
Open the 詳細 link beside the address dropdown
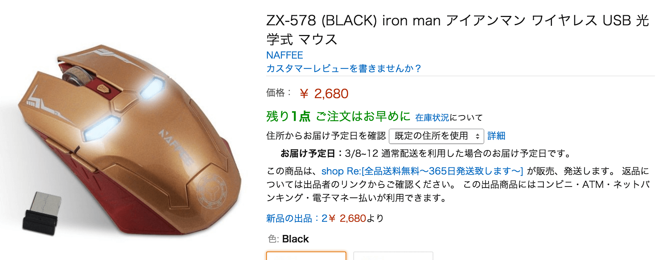[497, 136]
